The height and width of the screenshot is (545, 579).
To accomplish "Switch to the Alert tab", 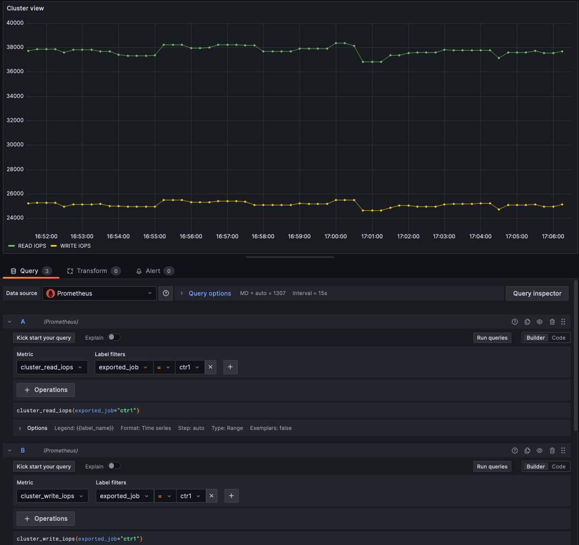I will (155, 271).
